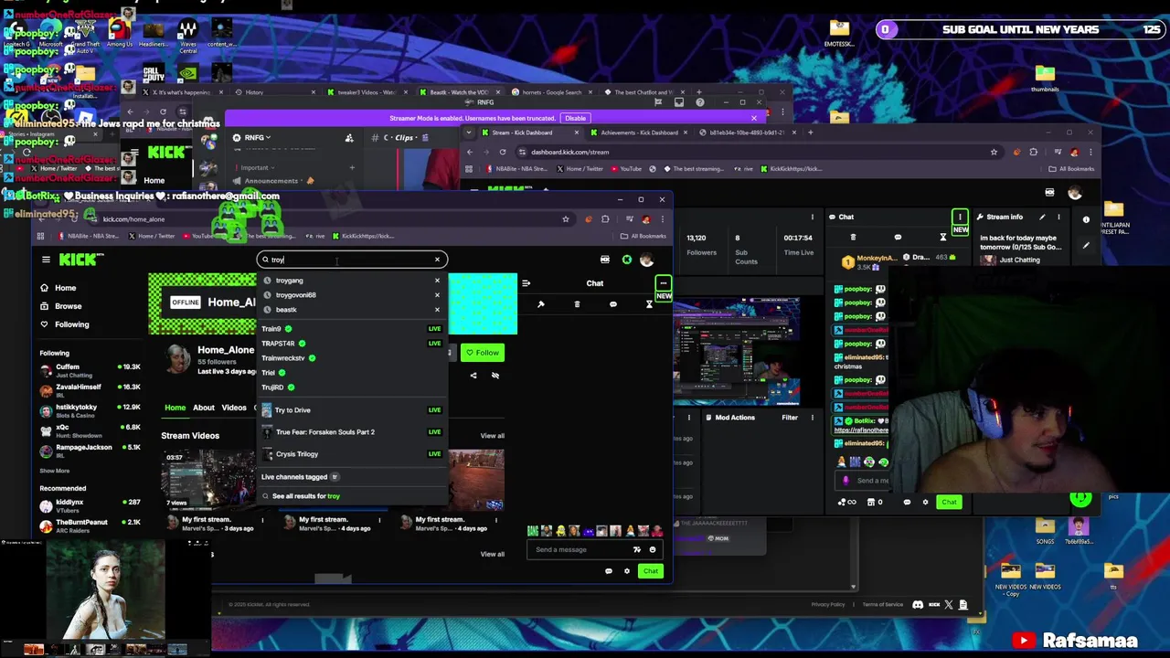The image size is (1170, 658).
Task: Open recommended channel TheBurntPeanut
Action: [x=90, y=525]
